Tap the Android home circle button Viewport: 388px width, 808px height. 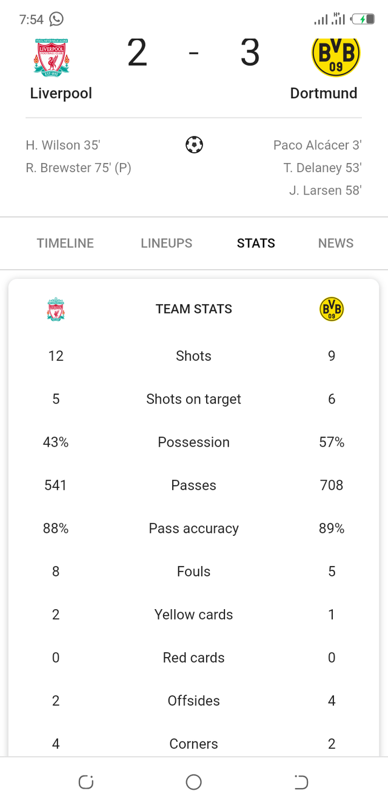[x=194, y=783]
